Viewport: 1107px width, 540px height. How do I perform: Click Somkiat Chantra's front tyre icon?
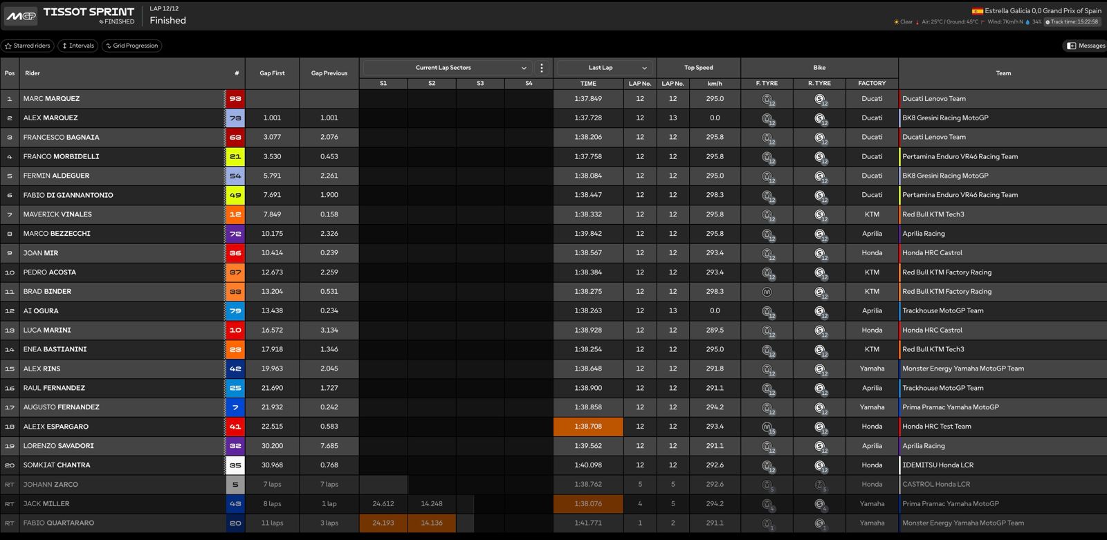[767, 466]
